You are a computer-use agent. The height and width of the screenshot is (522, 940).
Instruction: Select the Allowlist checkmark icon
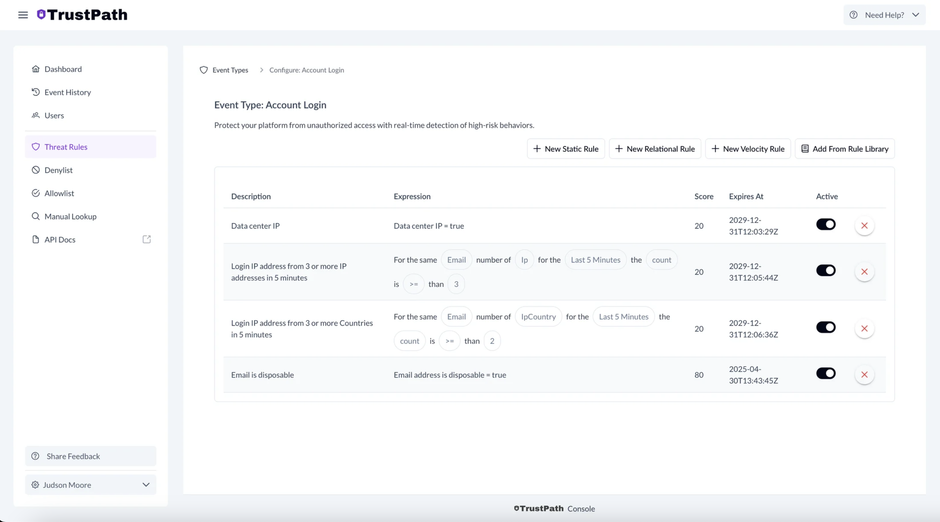(x=36, y=193)
